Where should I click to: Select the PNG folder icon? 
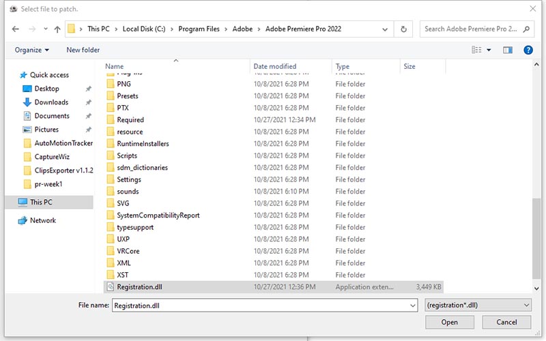tap(111, 84)
